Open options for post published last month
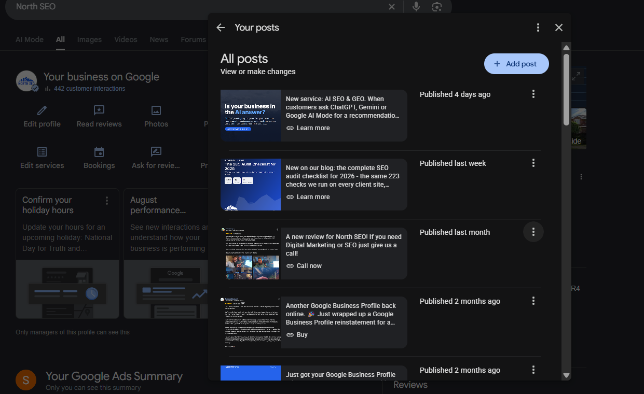 pos(533,232)
